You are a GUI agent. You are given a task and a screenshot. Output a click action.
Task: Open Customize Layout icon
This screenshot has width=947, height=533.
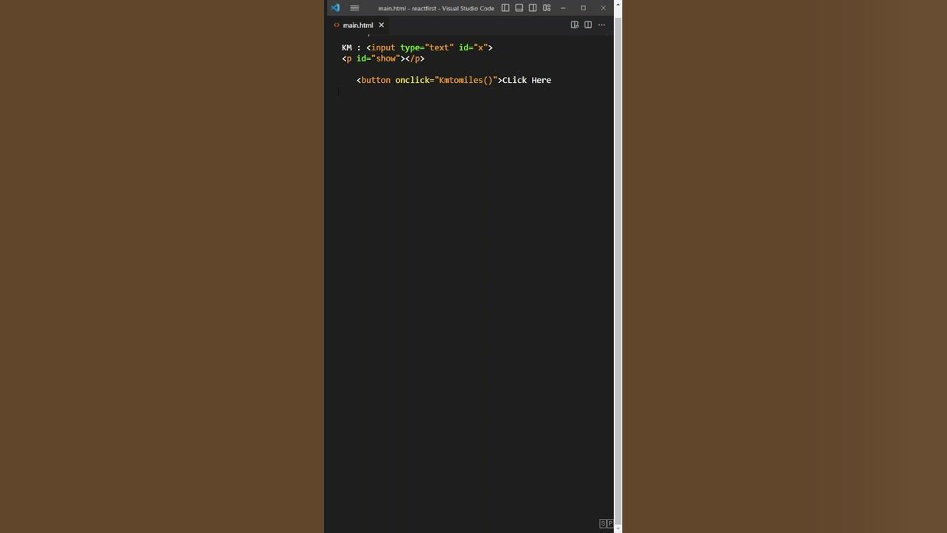click(547, 8)
